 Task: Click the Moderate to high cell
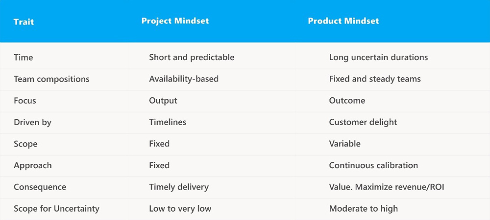click(x=364, y=208)
